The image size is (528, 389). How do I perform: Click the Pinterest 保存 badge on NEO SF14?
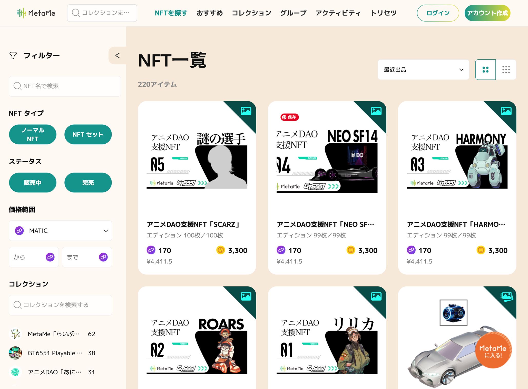click(x=289, y=117)
